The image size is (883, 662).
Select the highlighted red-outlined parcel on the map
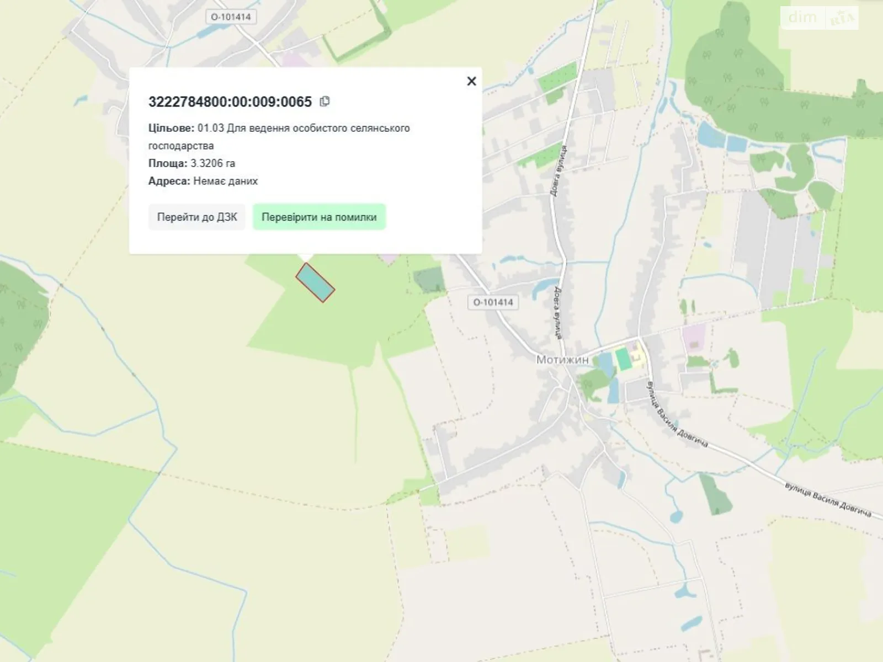tap(315, 282)
